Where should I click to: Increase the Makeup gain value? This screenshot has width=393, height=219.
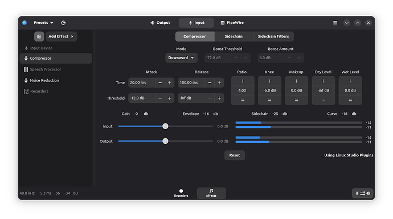[x=296, y=81]
